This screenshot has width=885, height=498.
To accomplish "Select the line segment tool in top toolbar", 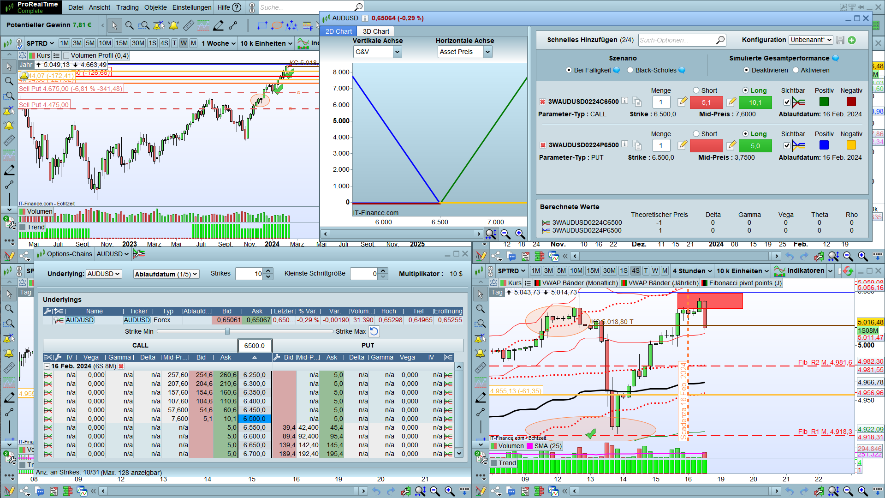I will tap(233, 25).
